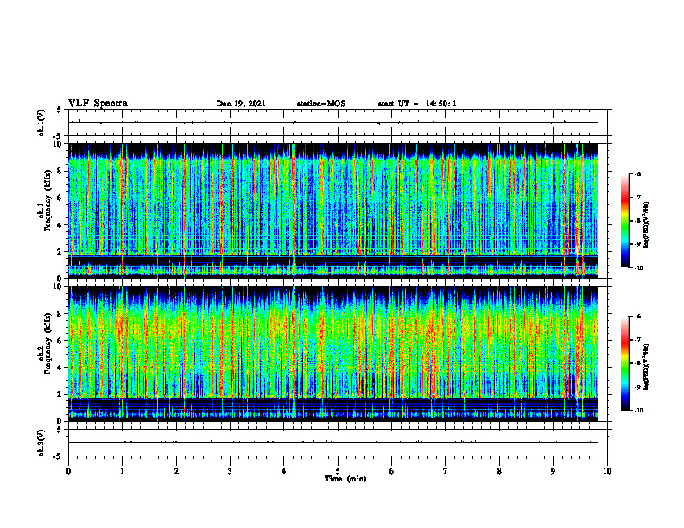Click the ch.2 "Frequency (kHz)" axis label
The width and height of the screenshot is (684, 528).
point(47,343)
